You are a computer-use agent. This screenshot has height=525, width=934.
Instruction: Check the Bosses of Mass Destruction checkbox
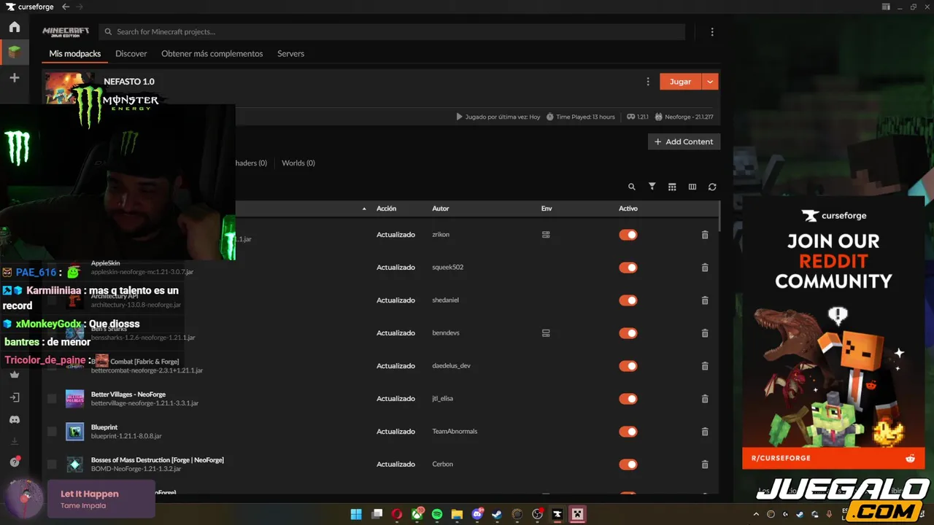[x=52, y=464]
